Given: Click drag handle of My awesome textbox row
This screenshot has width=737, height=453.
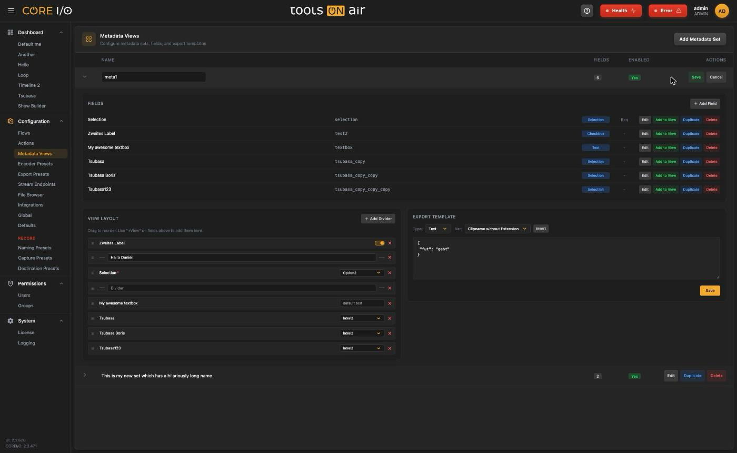Looking at the screenshot, I should coord(93,303).
